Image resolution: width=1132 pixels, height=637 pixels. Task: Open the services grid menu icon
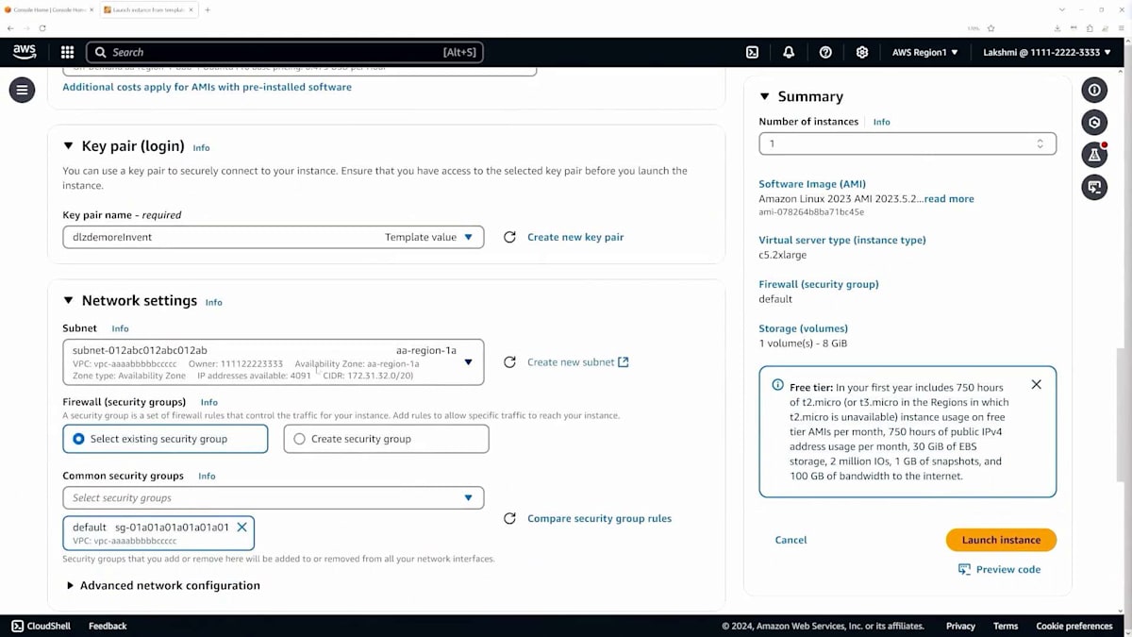pyautogui.click(x=67, y=53)
